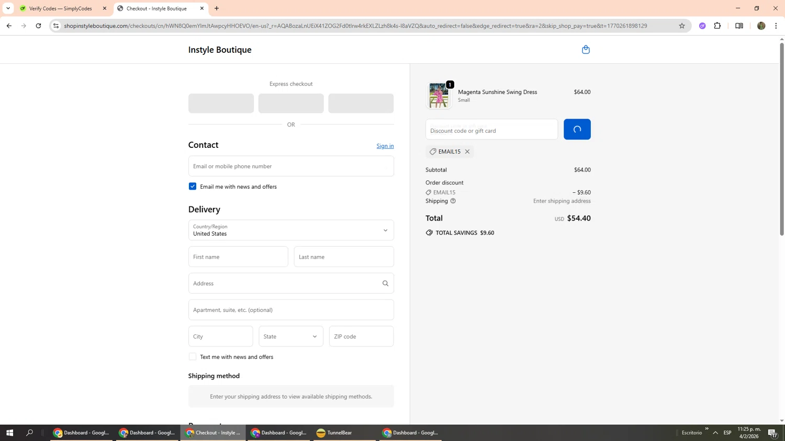Screen dimensions: 785x441
Task: Click the Magenta Sunshine Swing Dress thumbnail
Action: pos(439,96)
